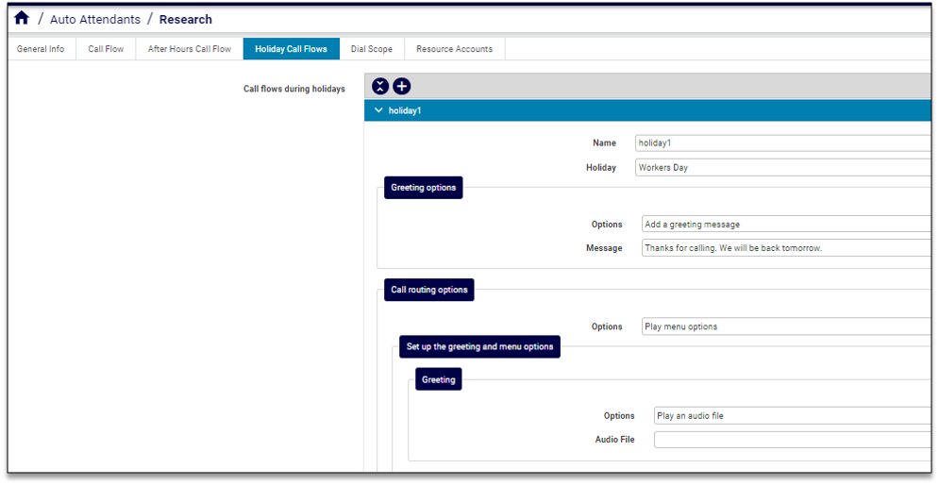The image size is (939, 485).
Task: Collapse the holiday1 section chevron
Action: click(x=378, y=110)
